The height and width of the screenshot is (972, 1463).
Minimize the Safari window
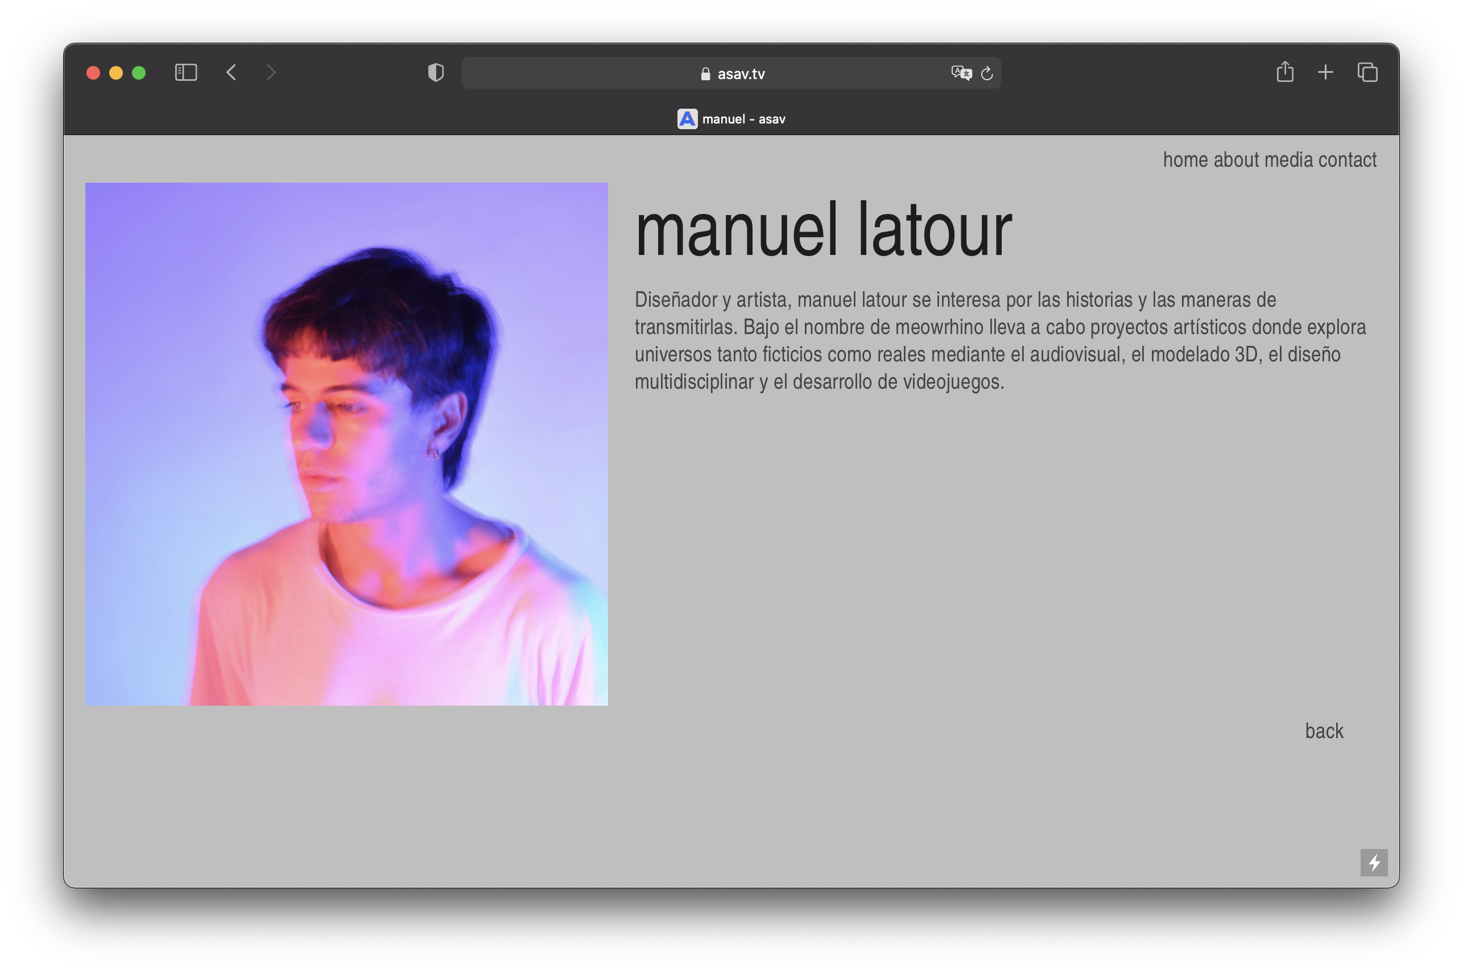tap(116, 72)
